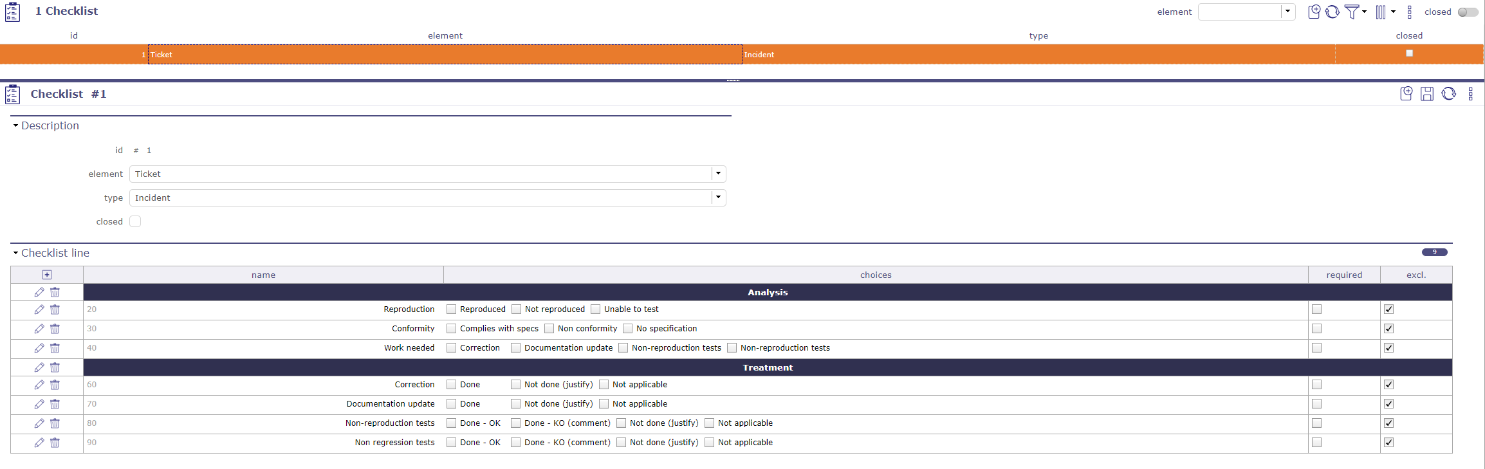The width and height of the screenshot is (1485, 469).
Task: Check the Unable to test box
Action: 595,309
